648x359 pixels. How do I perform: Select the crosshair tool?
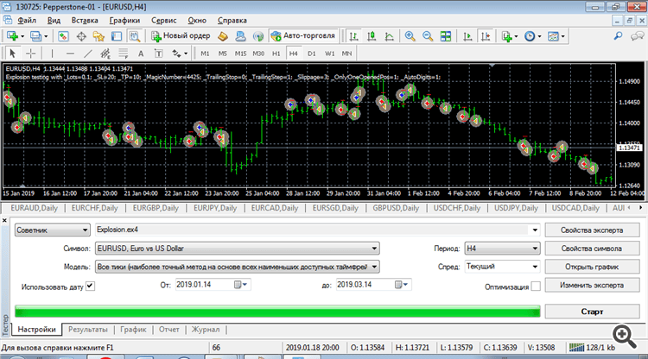[x=30, y=54]
